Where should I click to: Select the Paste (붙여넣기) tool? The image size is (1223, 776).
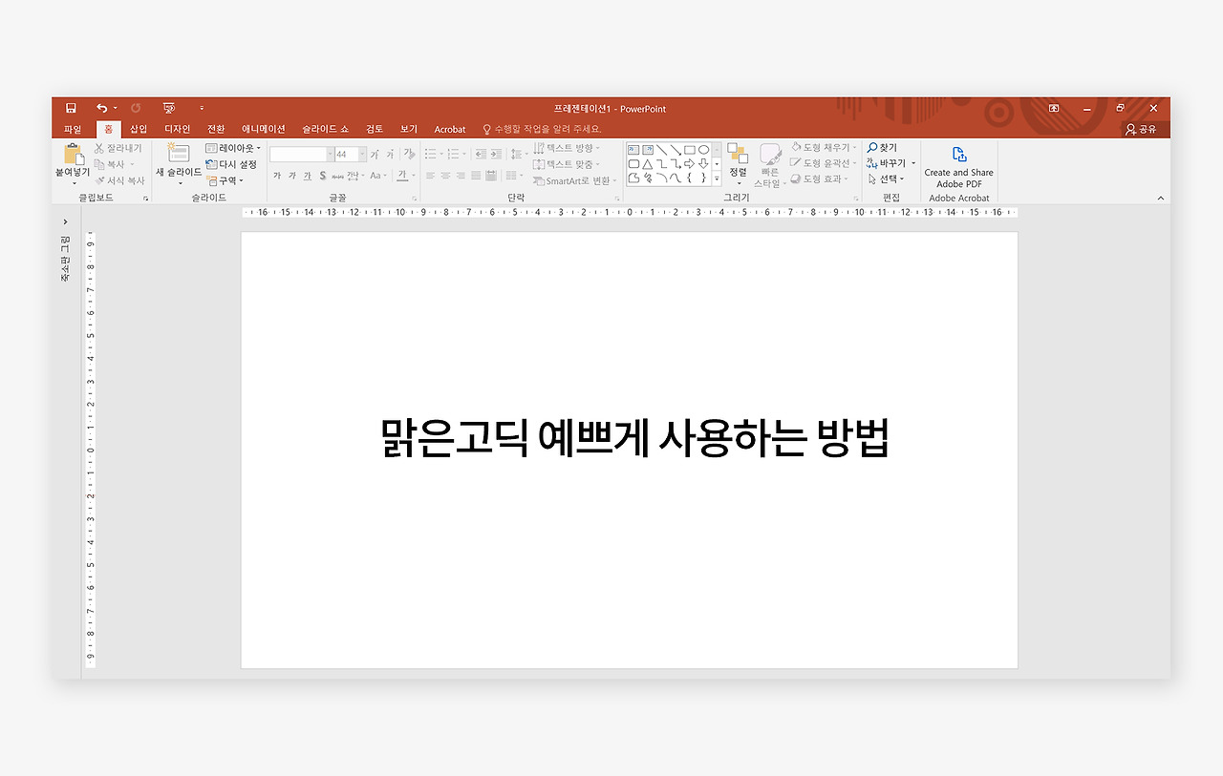tap(73, 162)
